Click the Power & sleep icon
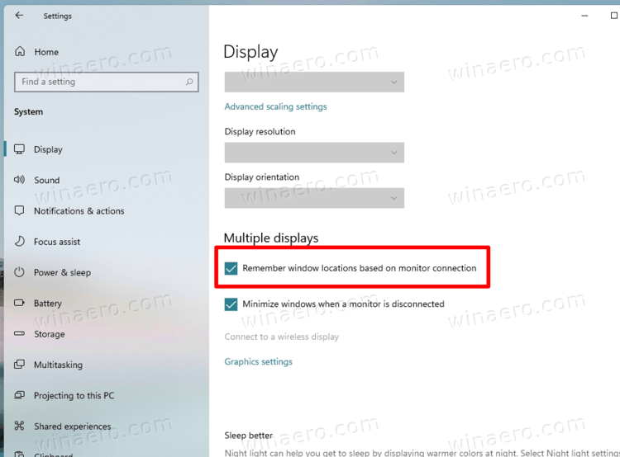This screenshot has height=457, width=620. [20, 272]
